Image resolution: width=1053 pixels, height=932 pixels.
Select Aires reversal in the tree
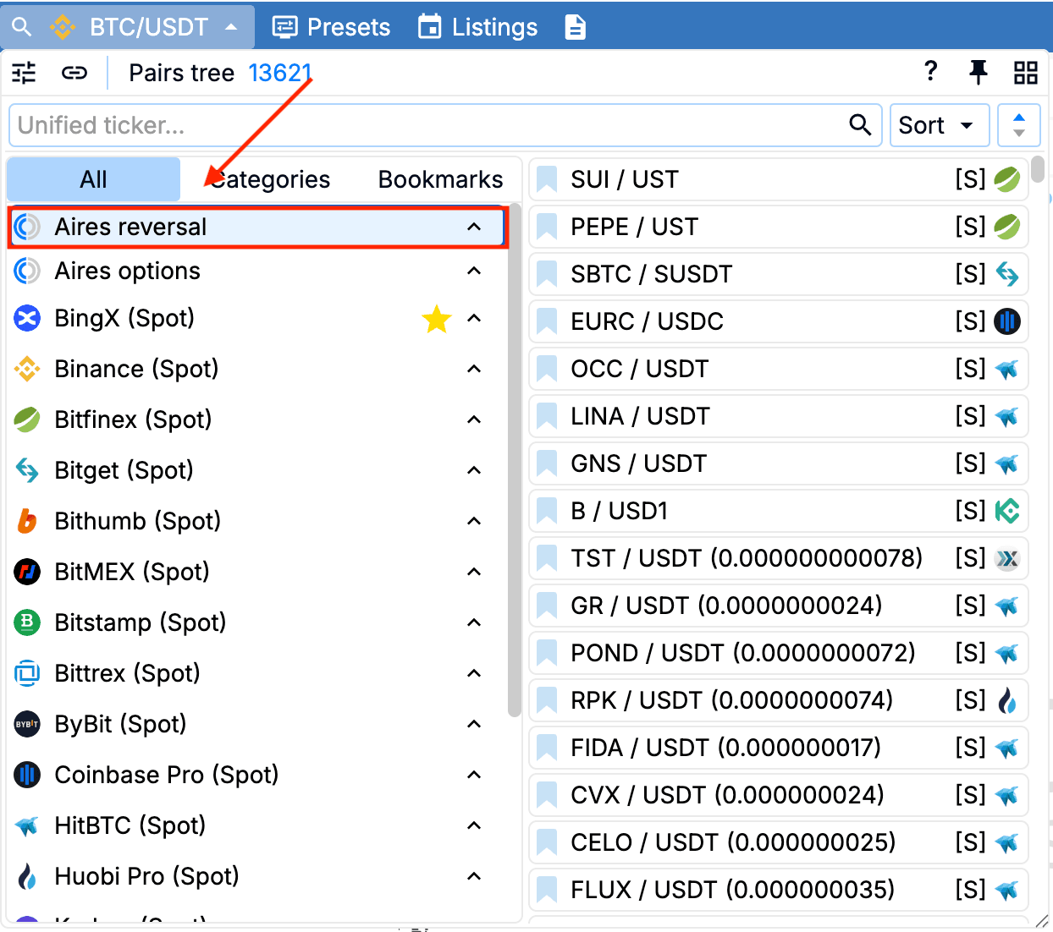[257, 227]
